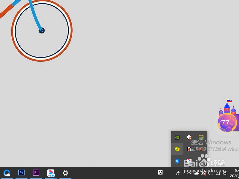Click the red filmstrip tray icon

click(189, 149)
